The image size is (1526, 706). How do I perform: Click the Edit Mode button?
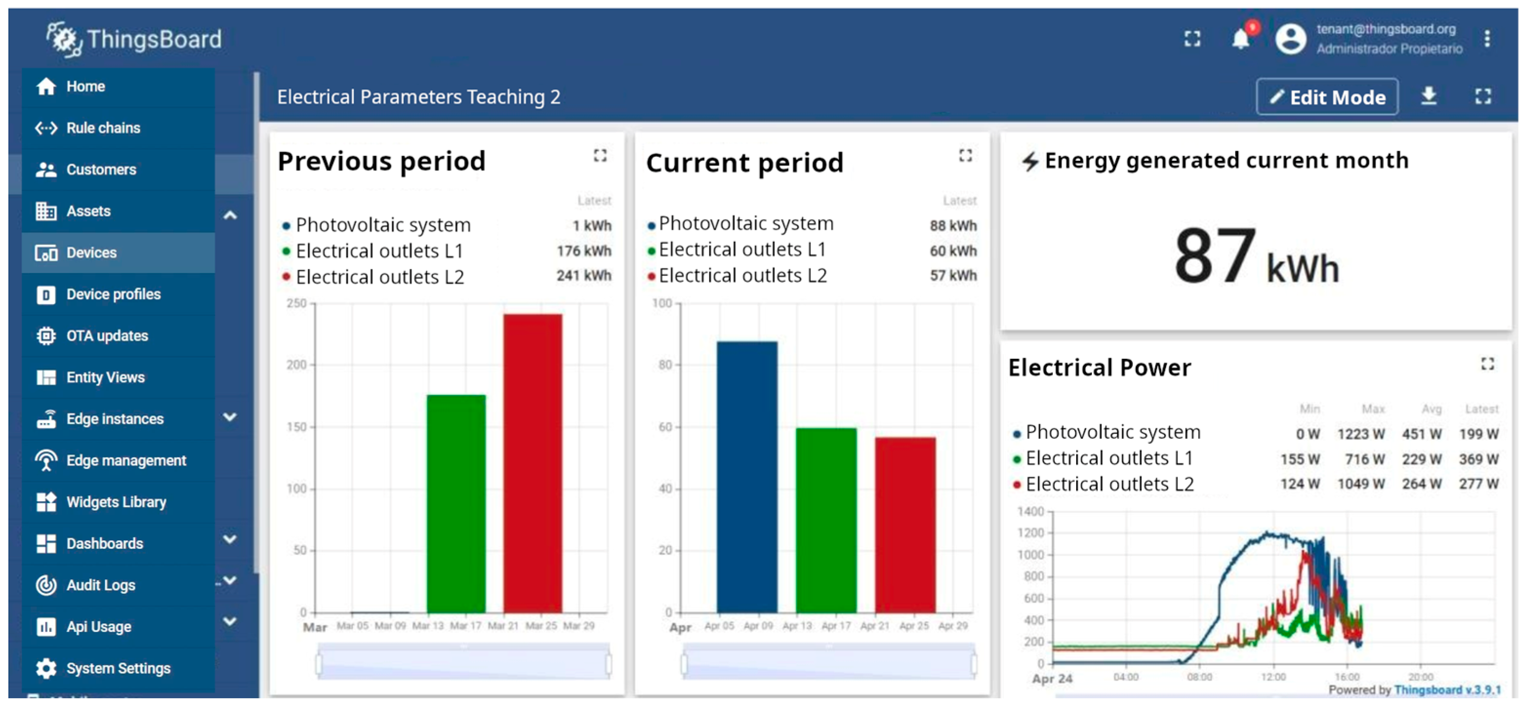tap(1327, 97)
